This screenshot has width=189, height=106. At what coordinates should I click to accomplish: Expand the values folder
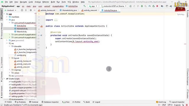10,73
